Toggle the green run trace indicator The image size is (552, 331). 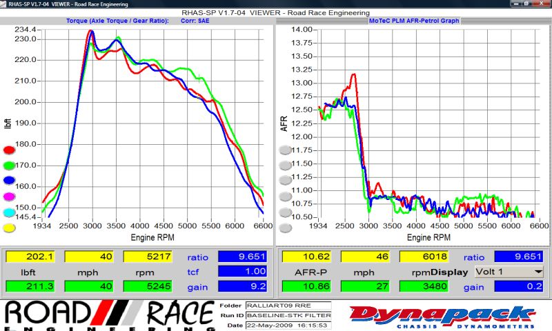(9, 165)
